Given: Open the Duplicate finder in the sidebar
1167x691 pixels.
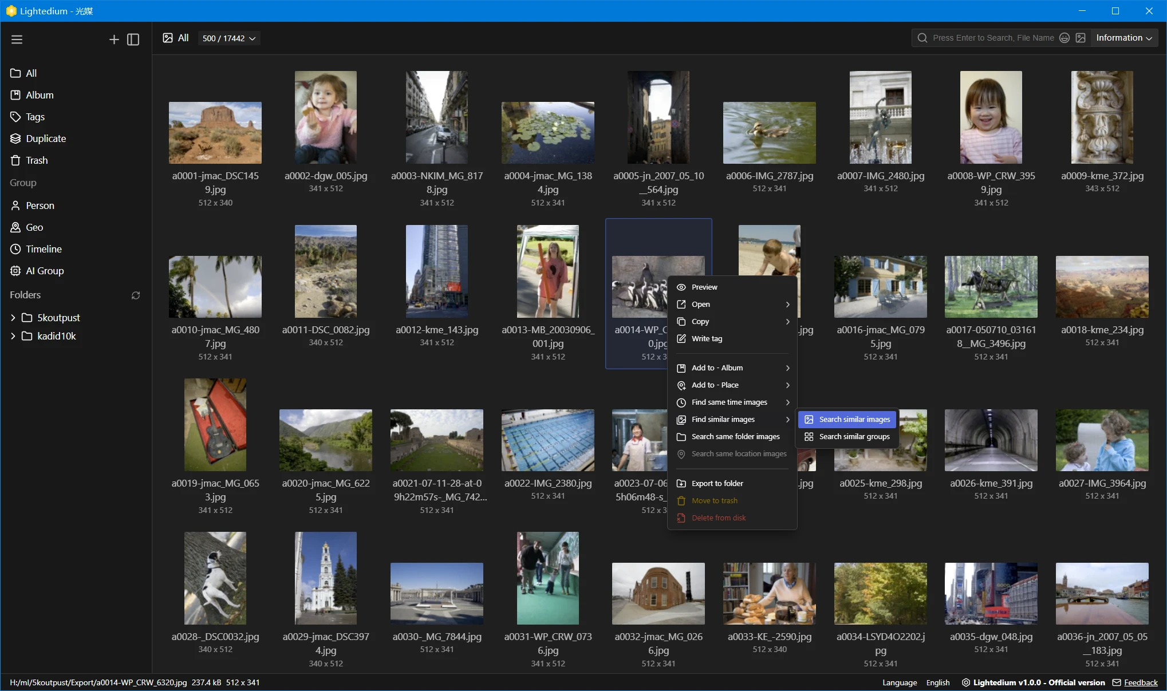Looking at the screenshot, I should [45, 139].
